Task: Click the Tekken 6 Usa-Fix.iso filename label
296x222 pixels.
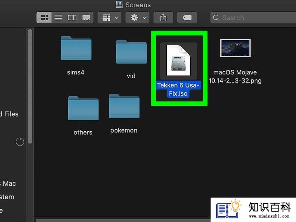Action: (178, 89)
